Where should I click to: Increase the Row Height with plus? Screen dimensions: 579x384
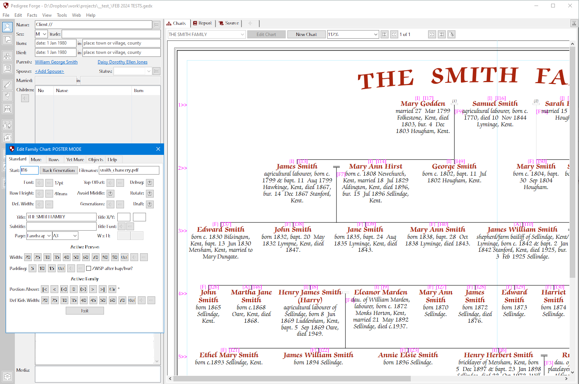click(39, 193)
